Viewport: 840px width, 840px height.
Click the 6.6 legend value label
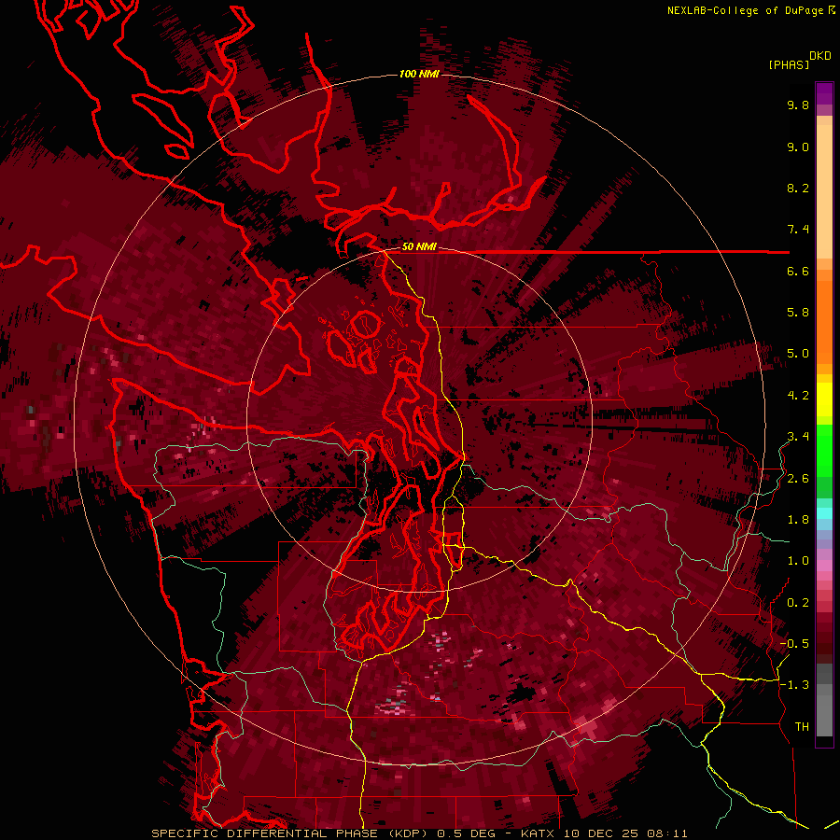coord(798,271)
